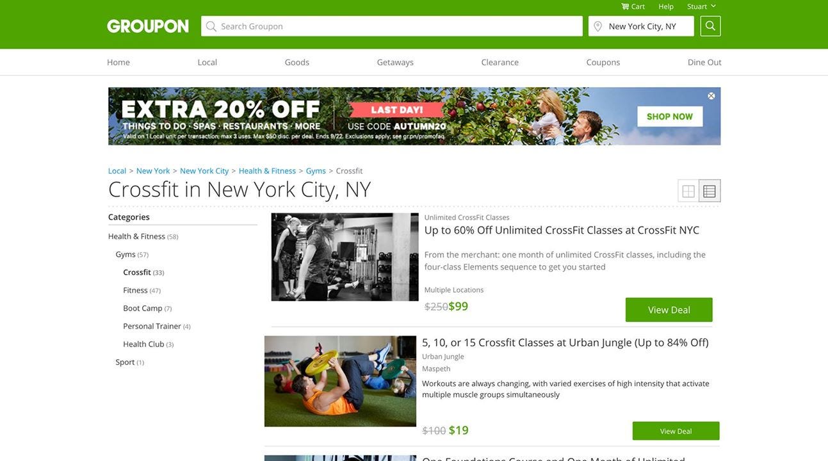Screen dimensions: 828x461
Task: Select Personal Trainer category
Action: (x=152, y=326)
